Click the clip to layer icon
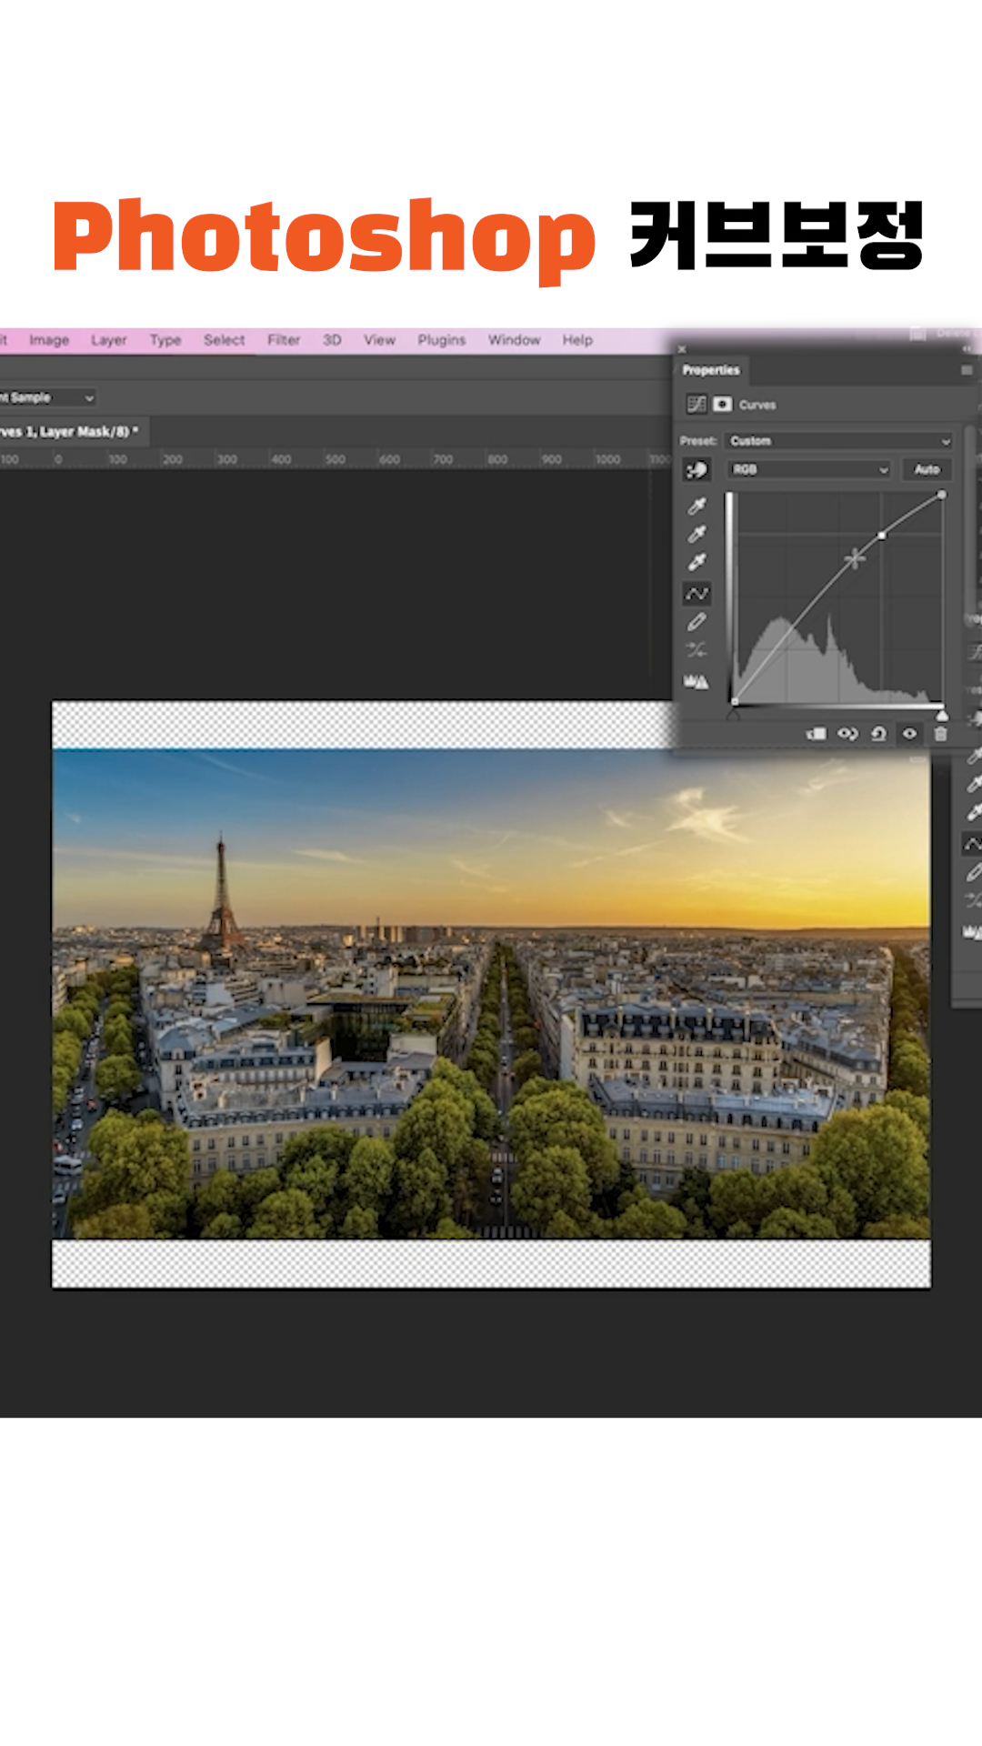The width and height of the screenshot is (982, 1746). [x=817, y=734]
